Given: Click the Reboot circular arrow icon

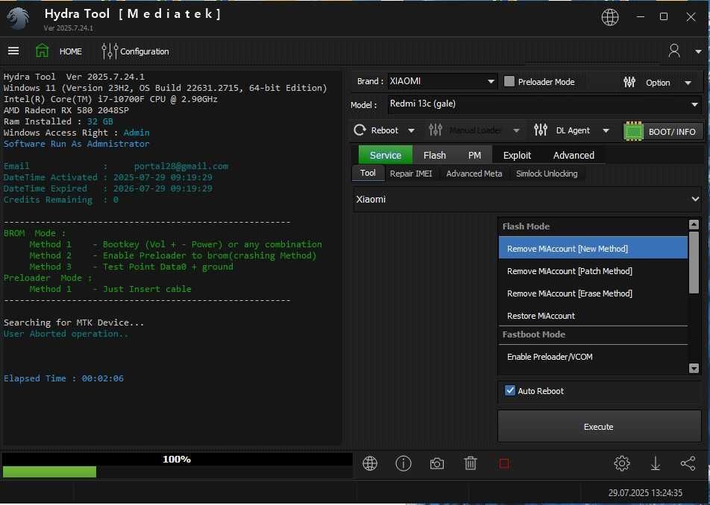Looking at the screenshot, I should point(360,130).
